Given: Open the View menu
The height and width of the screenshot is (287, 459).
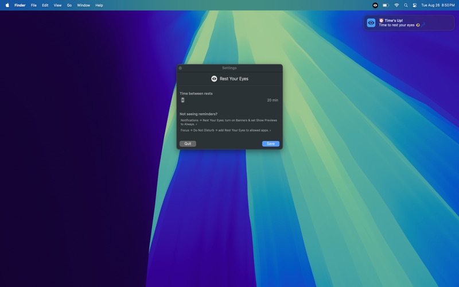Looking at the screenshot, I should coord(57,5).
